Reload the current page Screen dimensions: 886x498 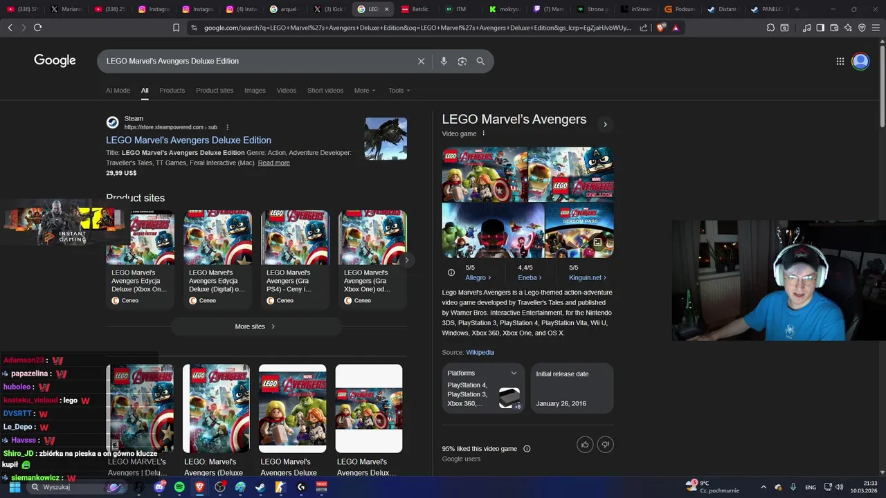click(37, 28)
